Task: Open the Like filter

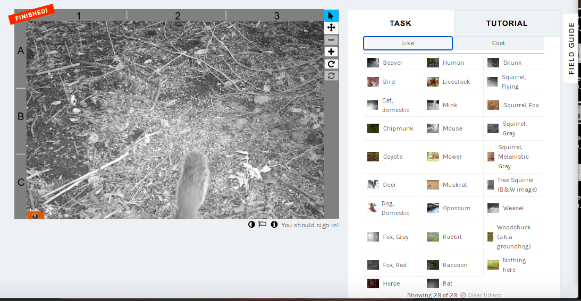Action: pos(408,43)
